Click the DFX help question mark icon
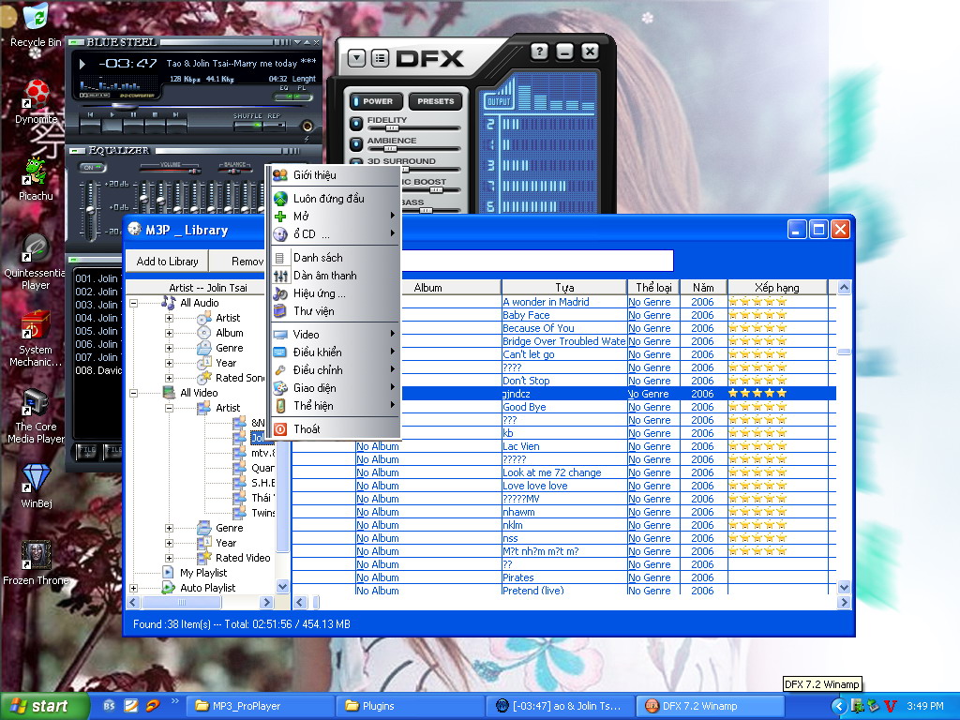The image size is (960, 720). tap(539, 52)
